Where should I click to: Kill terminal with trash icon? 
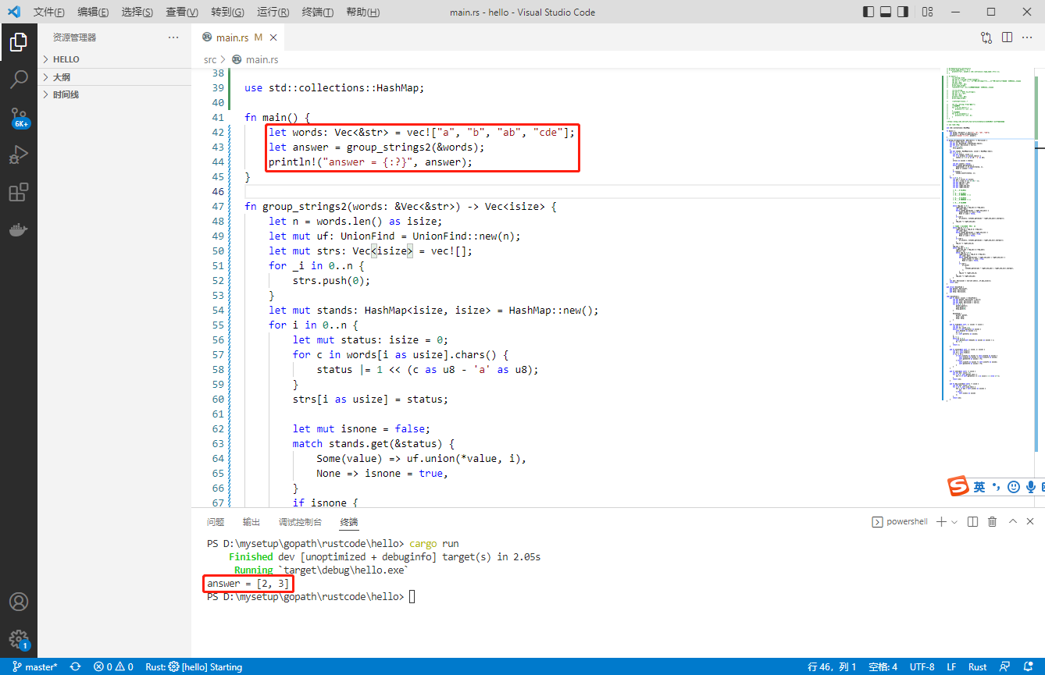pos(993,521)
